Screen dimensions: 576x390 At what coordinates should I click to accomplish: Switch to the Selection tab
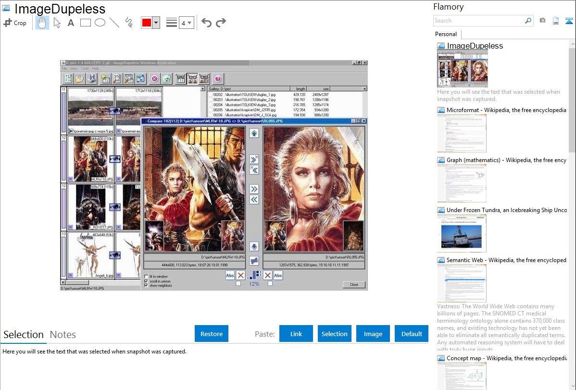pos(24,335)
